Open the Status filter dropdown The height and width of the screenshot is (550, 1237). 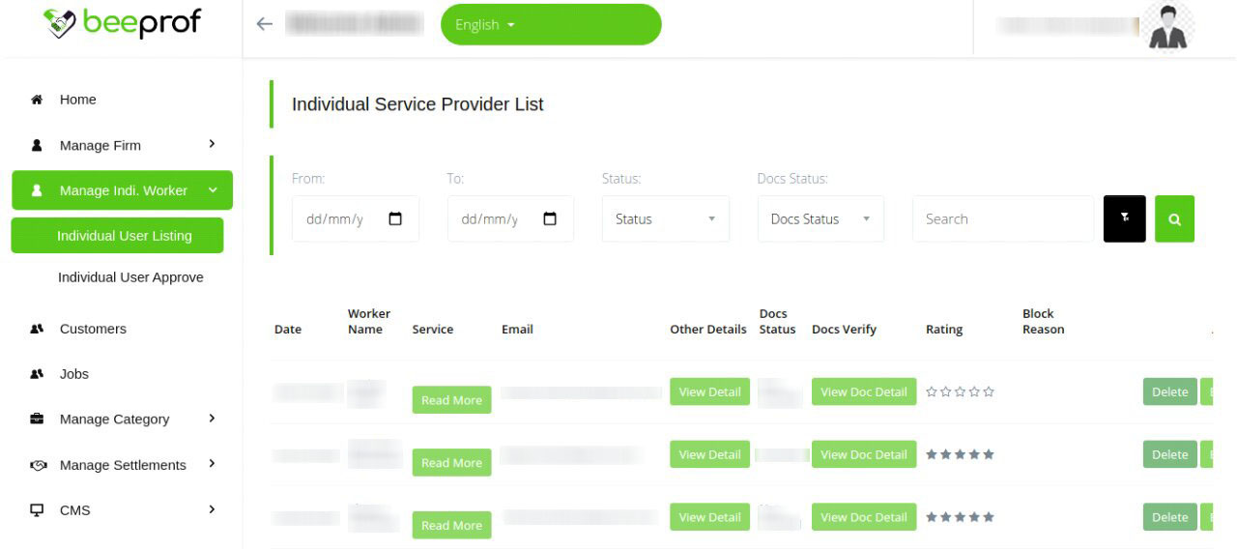(x=665, y=219)
